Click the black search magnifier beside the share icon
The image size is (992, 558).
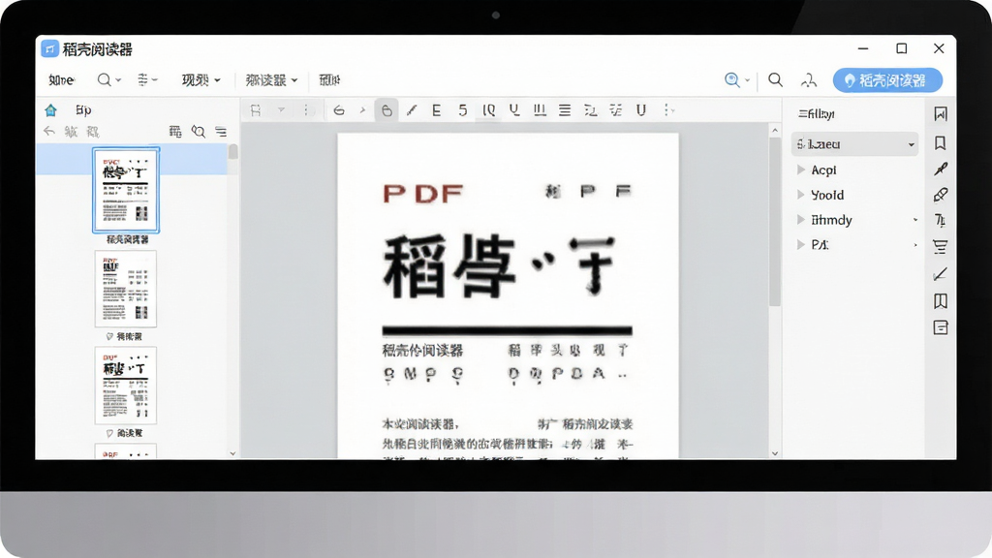tap(775, 79)
